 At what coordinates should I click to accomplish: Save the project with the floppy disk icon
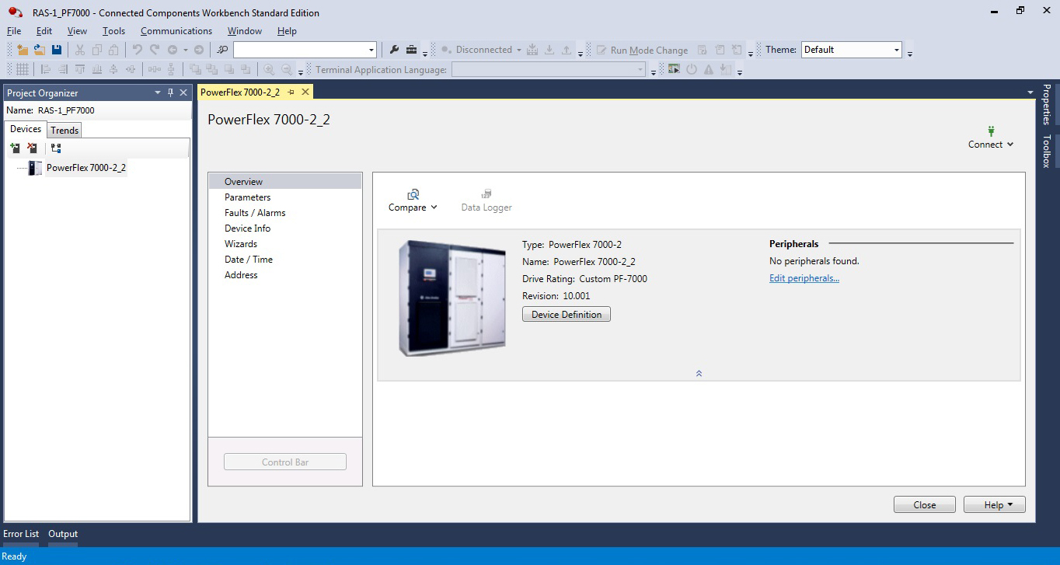click(x=56, y=50)
